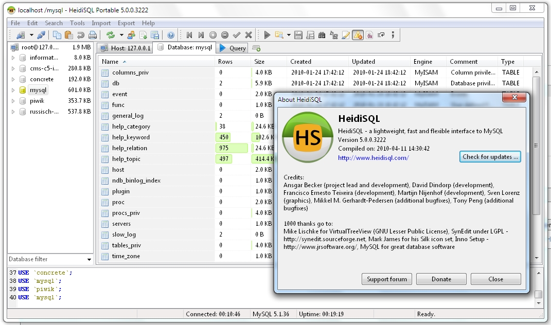Expand the mysql database node
Image resolution: width=551 pixels, height=325 pixels.
pyautogui.click(x=13, y=91)
